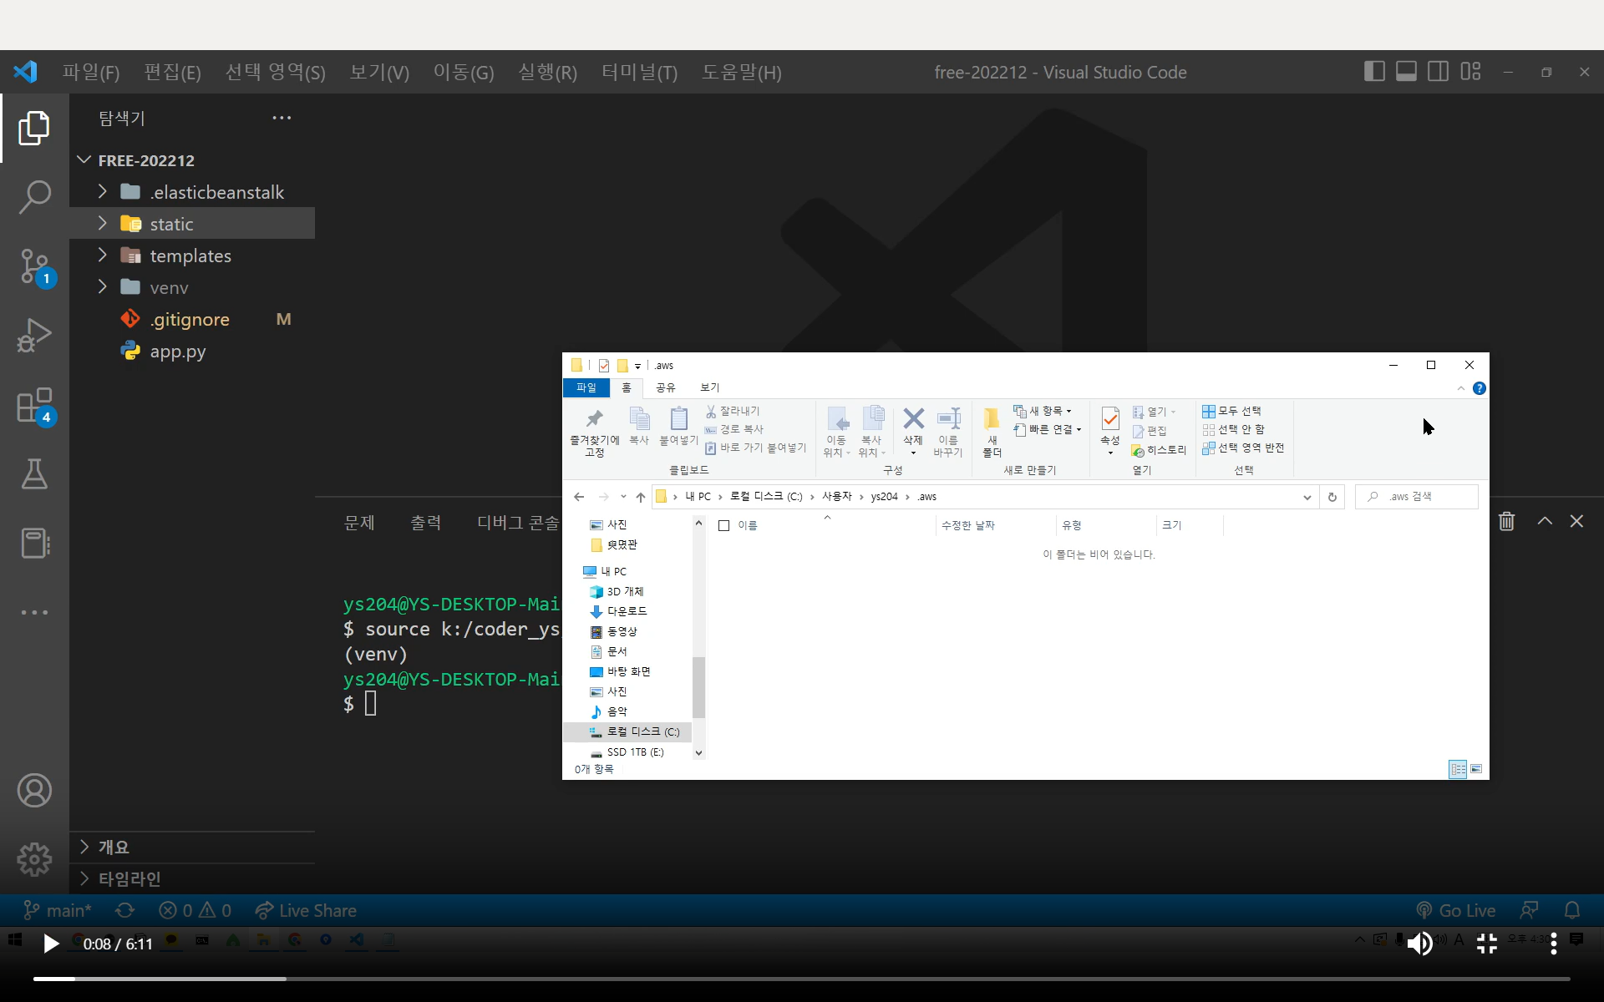Play the video with play button
The image size is (1604, 1002).
click(x=50, y=944)
